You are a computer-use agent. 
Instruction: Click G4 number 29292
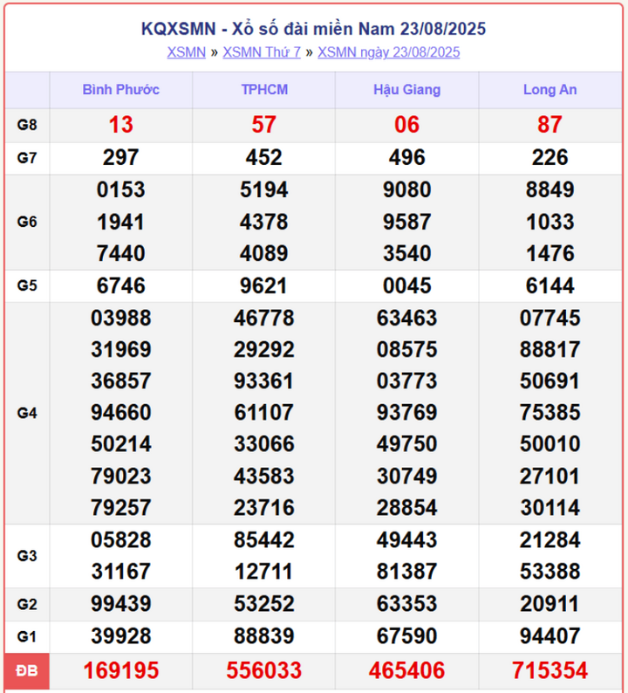pos(264,350)
